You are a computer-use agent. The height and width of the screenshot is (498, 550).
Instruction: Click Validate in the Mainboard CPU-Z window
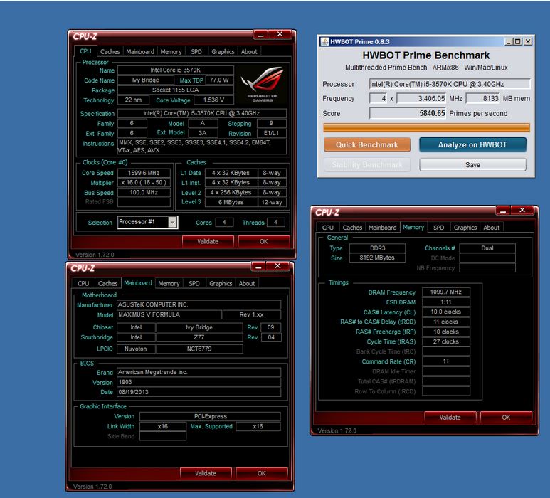206,473
